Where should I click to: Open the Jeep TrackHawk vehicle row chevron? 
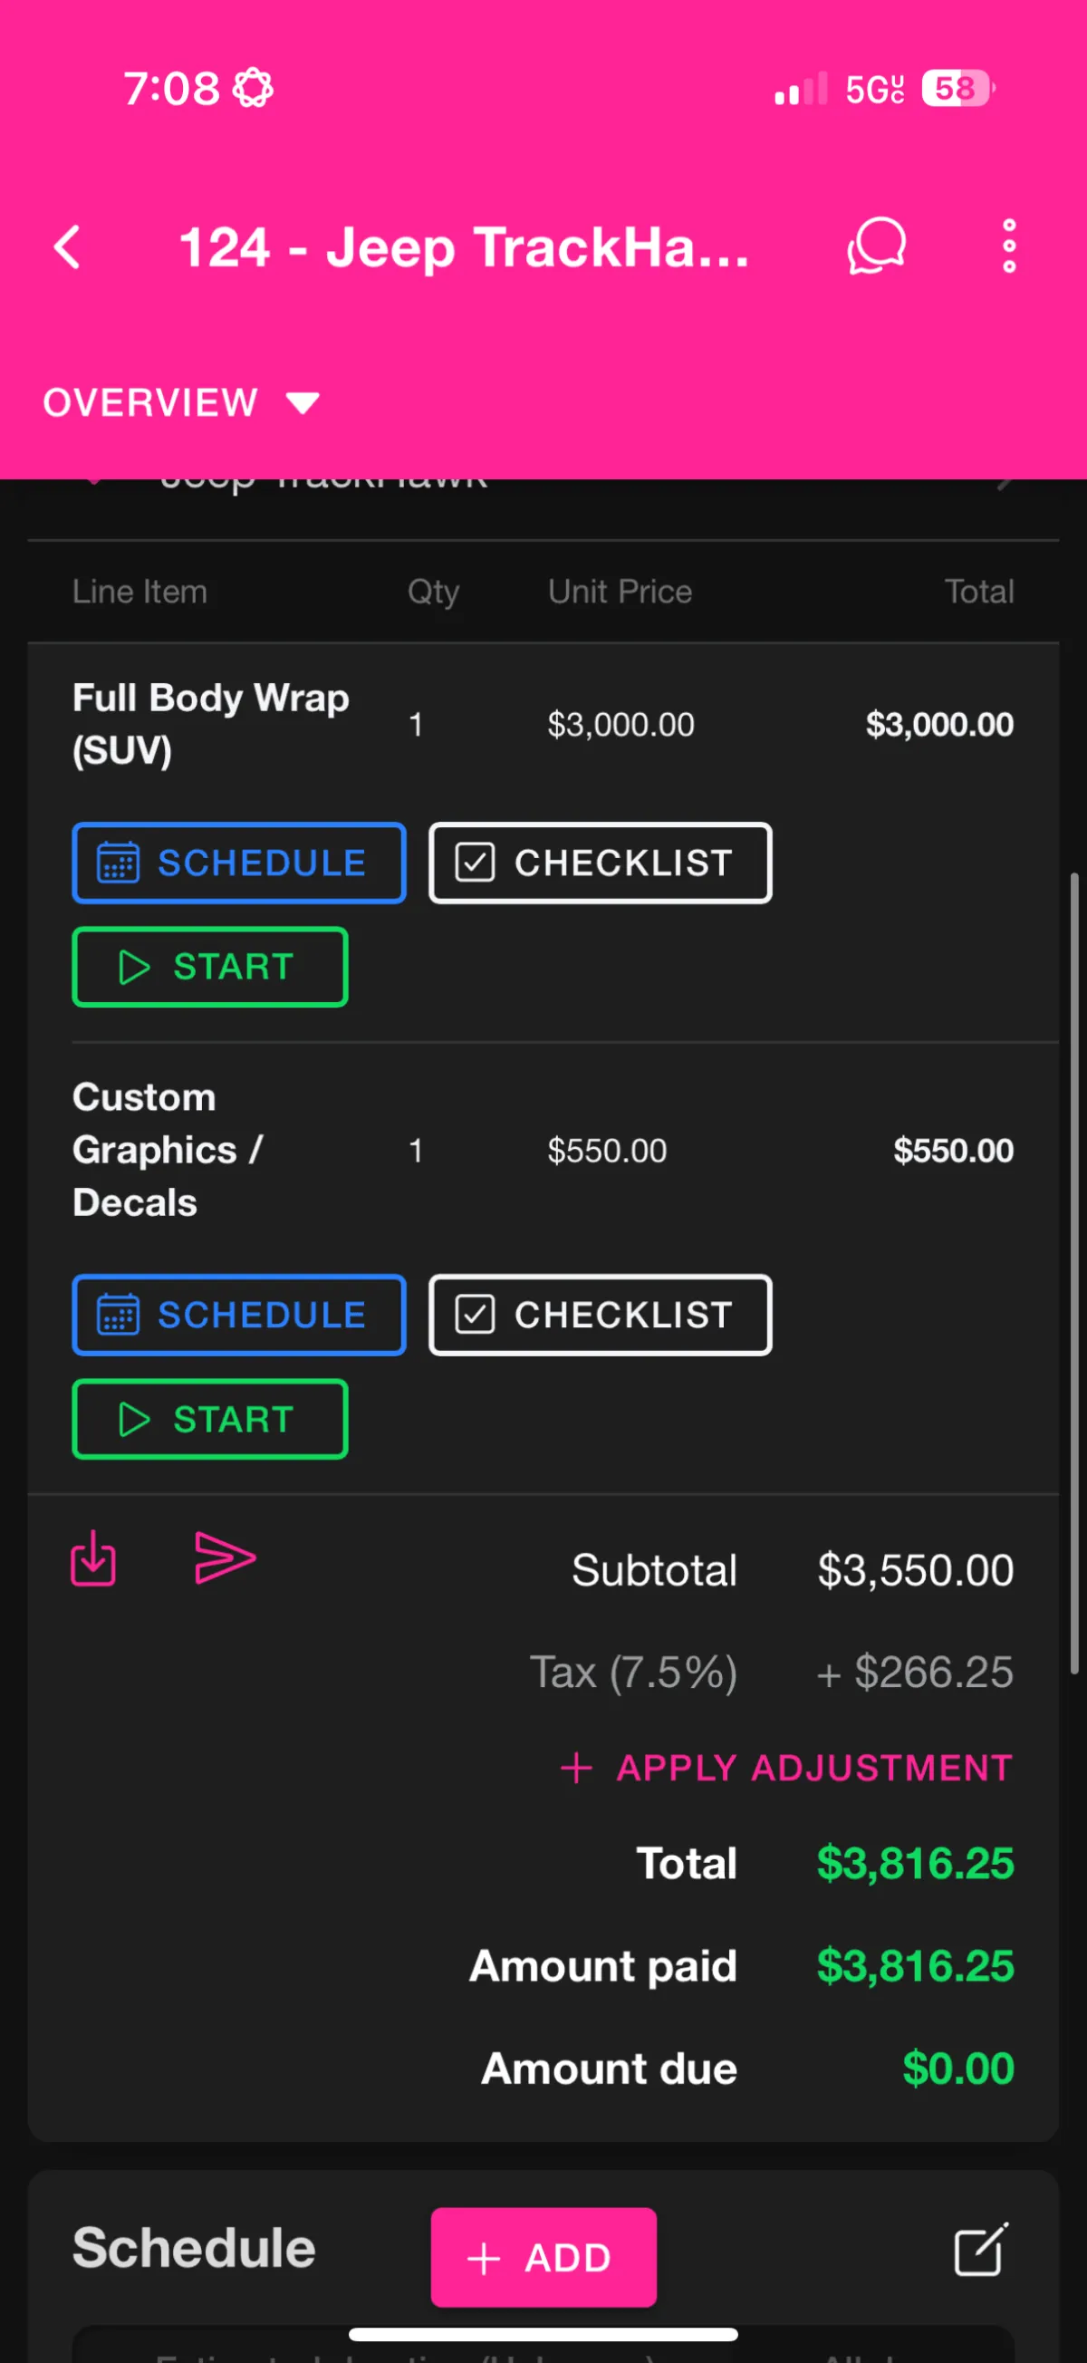1006,484
